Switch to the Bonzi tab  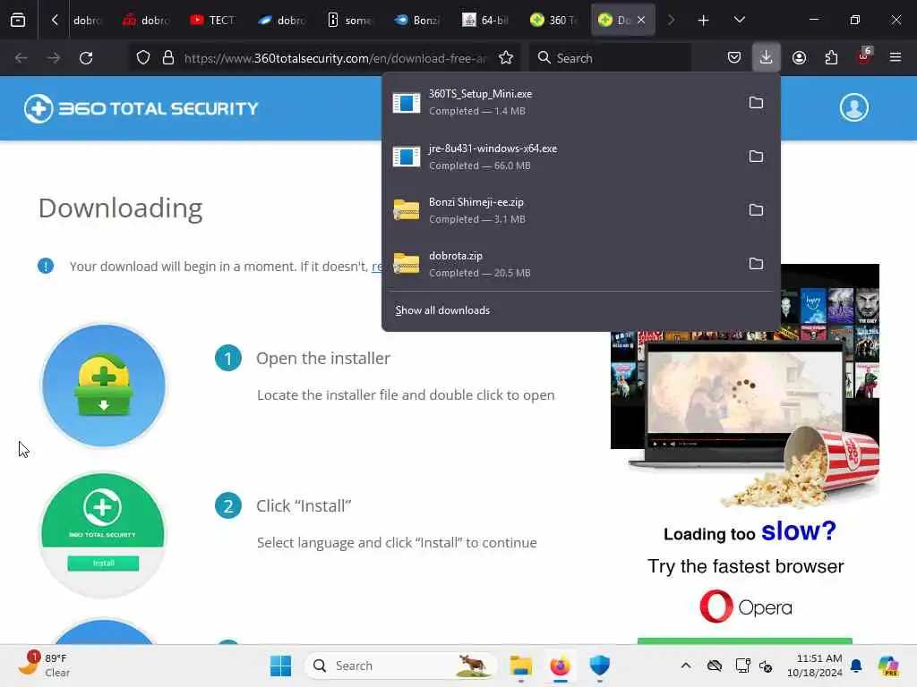coord(417,20)
